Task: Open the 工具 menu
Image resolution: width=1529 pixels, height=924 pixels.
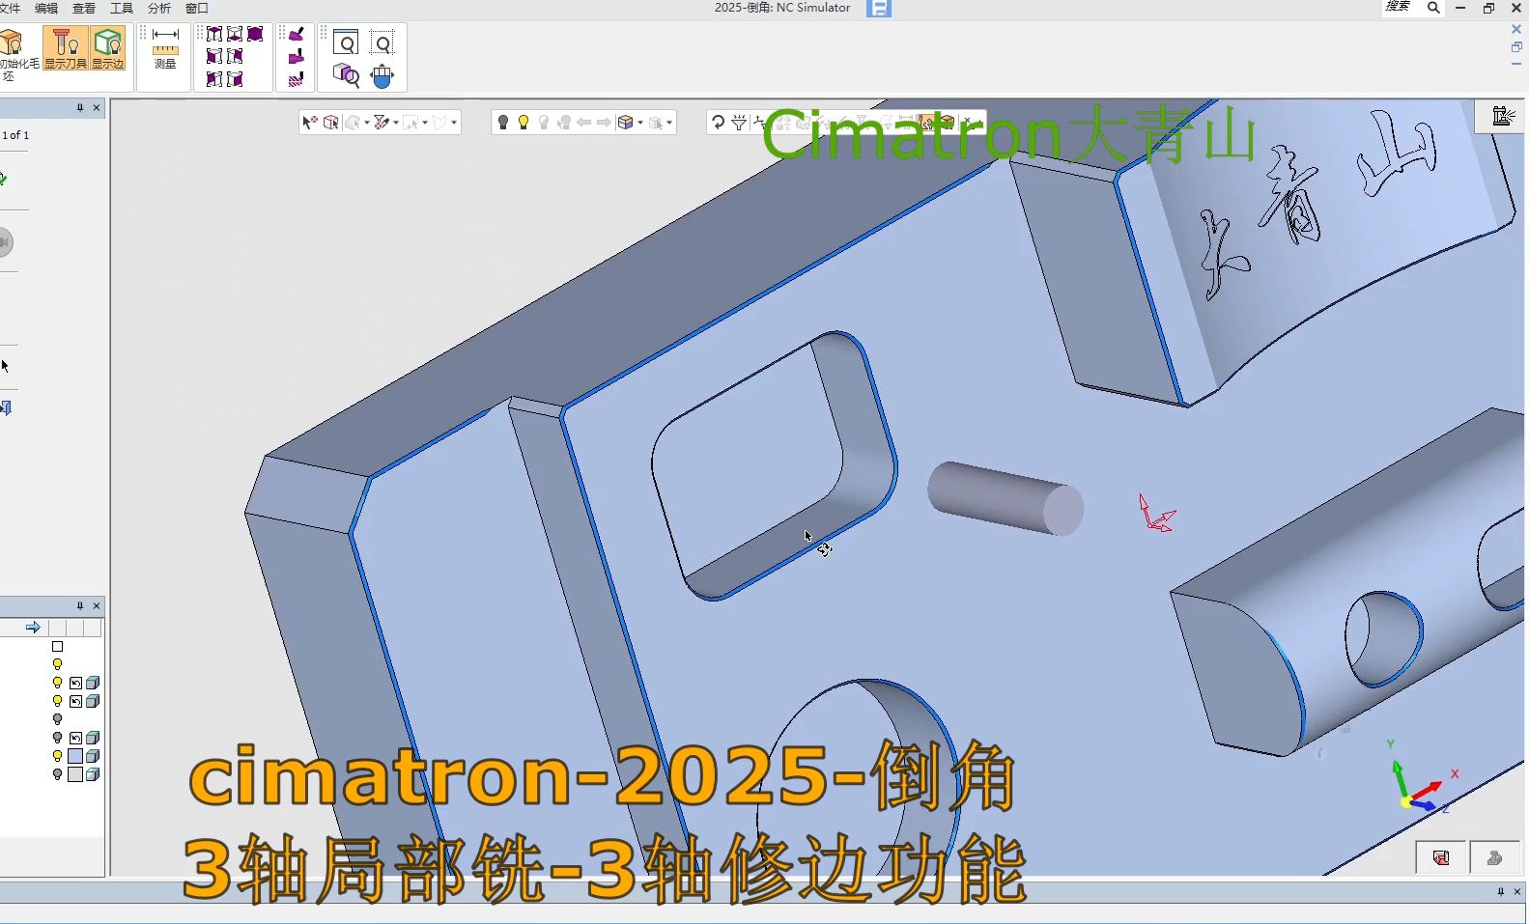Action: tap(122, 9)
